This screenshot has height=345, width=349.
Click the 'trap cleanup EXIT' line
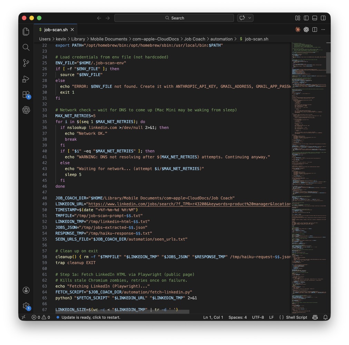coord(76,263)
